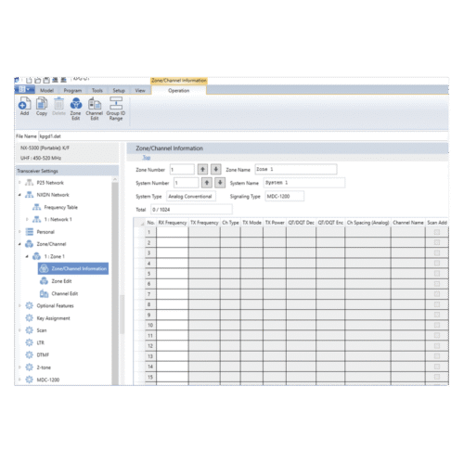Image resolution: width=464 pixels, height=464 pixels.
Task: Open LTR settings node
Action: click(41, 342)
